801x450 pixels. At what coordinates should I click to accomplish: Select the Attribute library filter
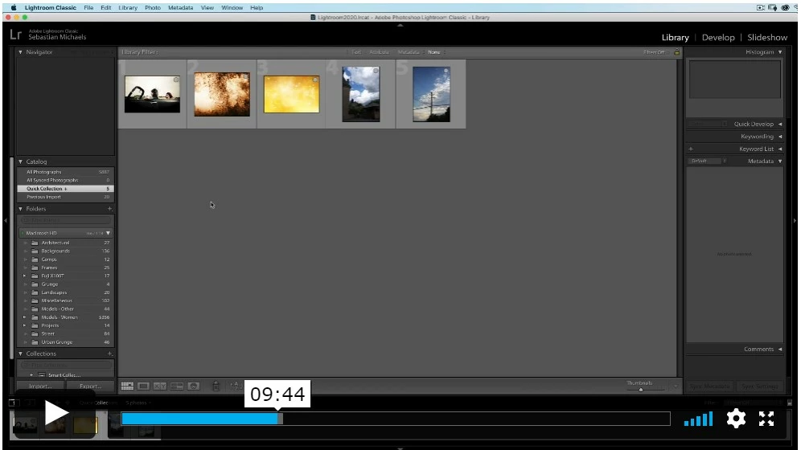click(x=379, y=52)
